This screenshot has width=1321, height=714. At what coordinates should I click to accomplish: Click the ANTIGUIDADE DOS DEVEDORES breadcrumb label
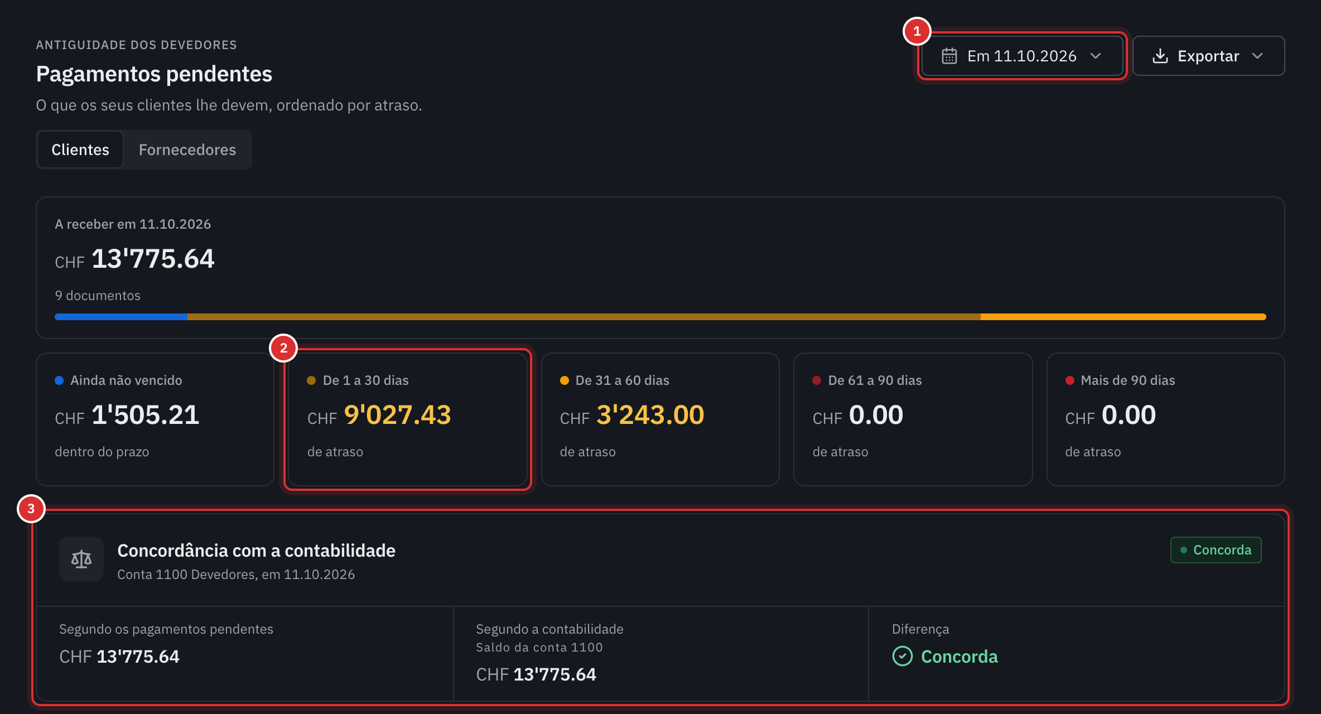(x=137, y=45)
